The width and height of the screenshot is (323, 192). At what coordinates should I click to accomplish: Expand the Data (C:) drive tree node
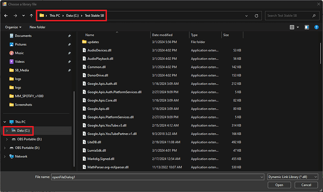[x=6, y=130]
